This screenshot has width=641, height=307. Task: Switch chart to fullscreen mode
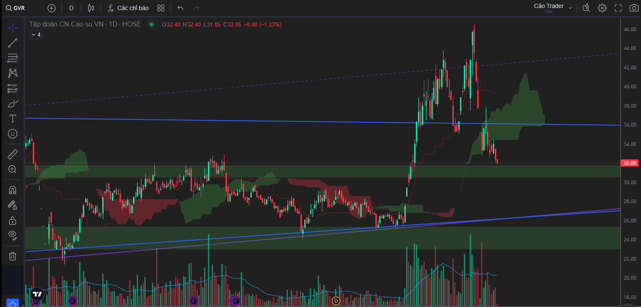click(618, 8)
